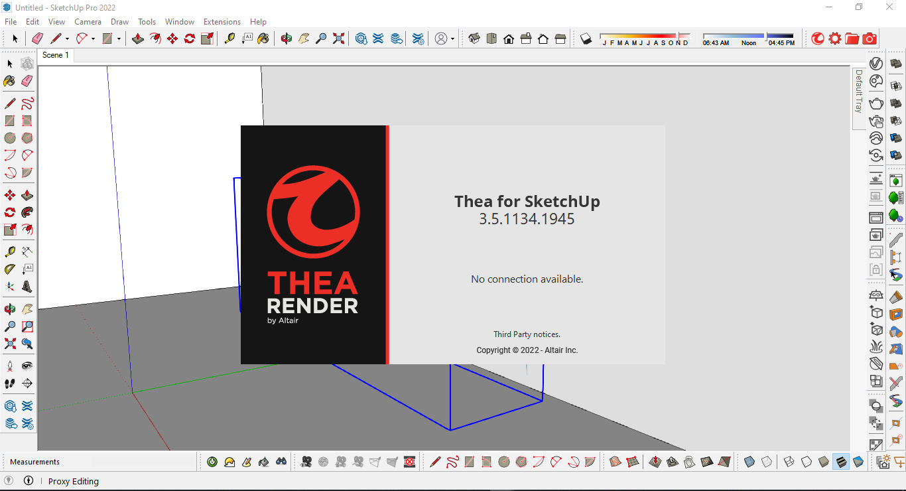
Task: Click the binoculars search icon in bottom toolbar
Action: pos(282,461)
